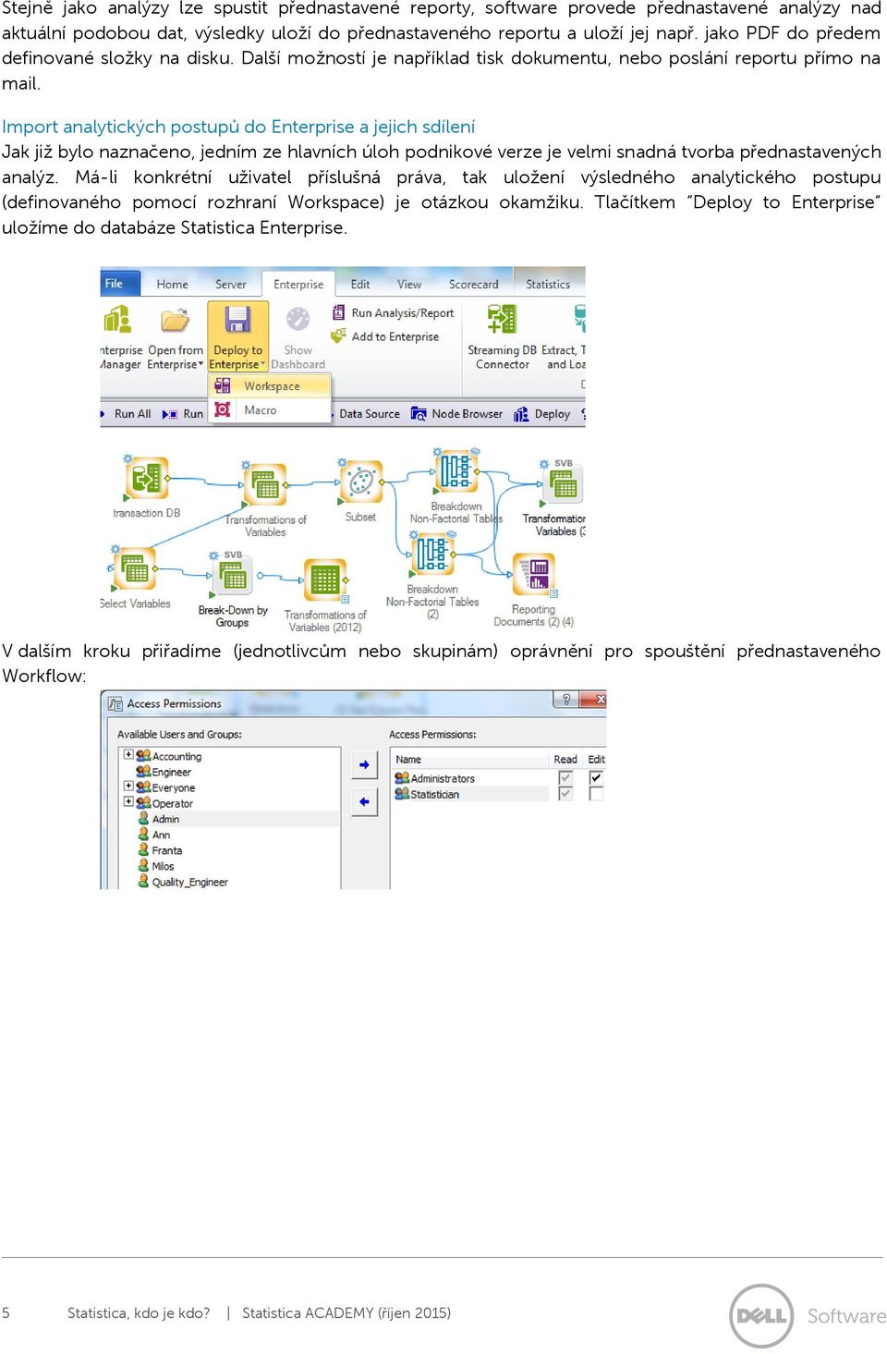Open the Open from Enterprise dropdown arrow
This screenshot has width=887, height=1354.
coord(200,365)
